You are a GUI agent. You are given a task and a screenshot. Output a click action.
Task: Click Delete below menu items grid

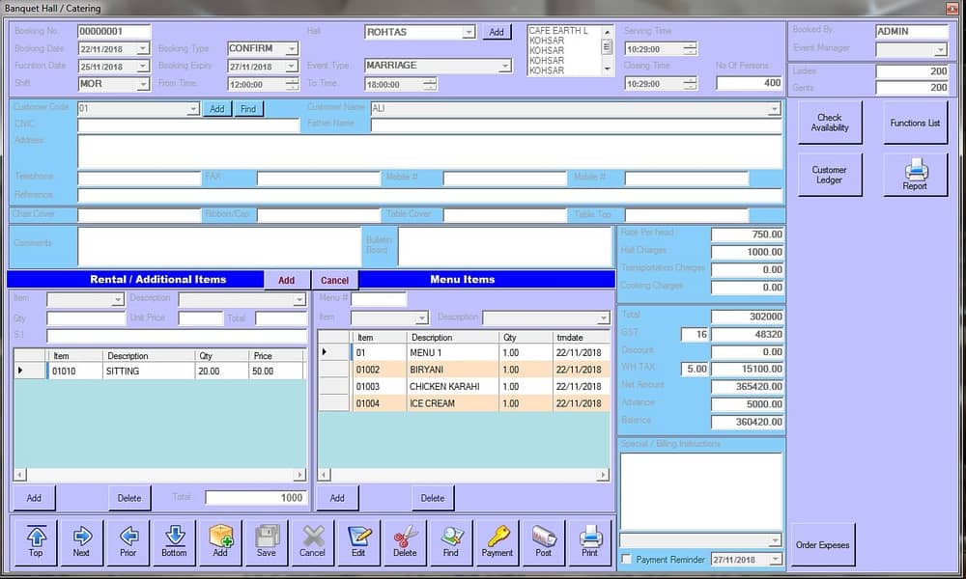pos(433,498)
